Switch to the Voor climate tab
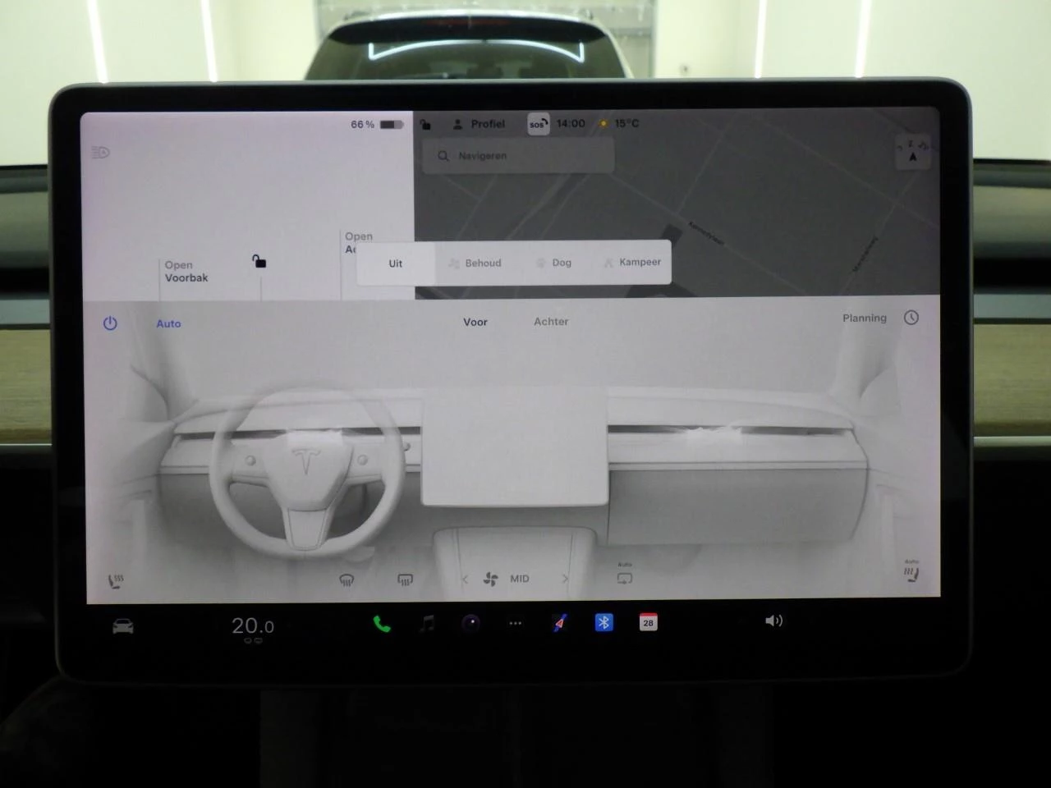 [475, 322]
